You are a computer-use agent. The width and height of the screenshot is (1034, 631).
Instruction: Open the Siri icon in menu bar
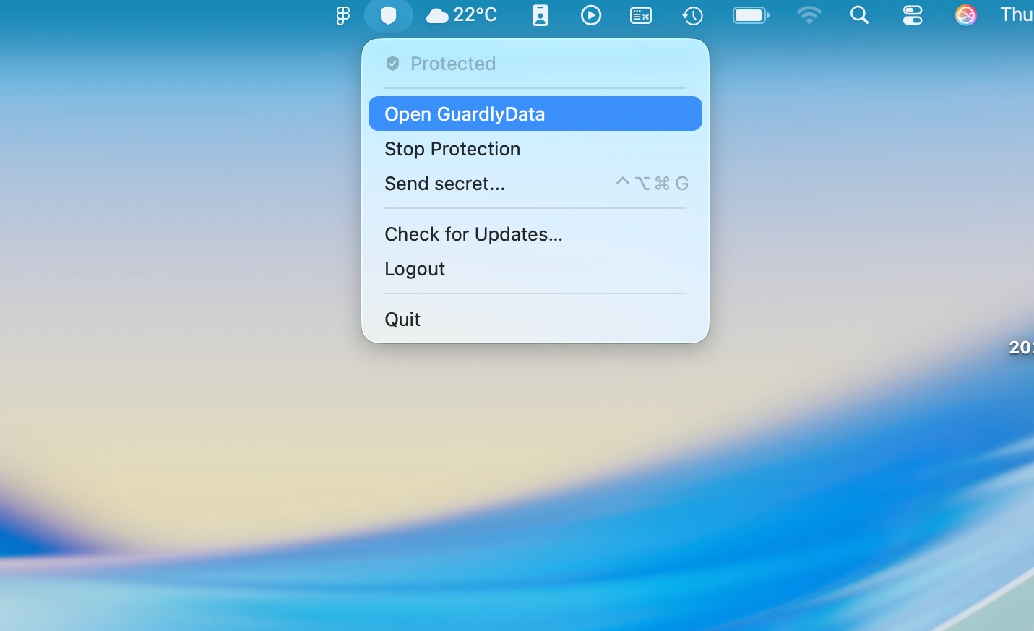[x=965, y=14]
